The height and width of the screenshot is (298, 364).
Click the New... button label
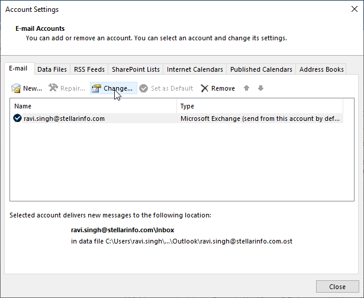33,88
